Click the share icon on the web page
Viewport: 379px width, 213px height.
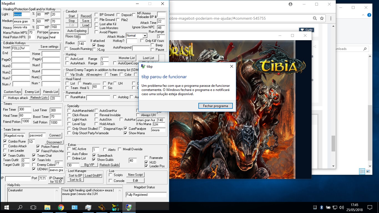[x=315, y=46]
